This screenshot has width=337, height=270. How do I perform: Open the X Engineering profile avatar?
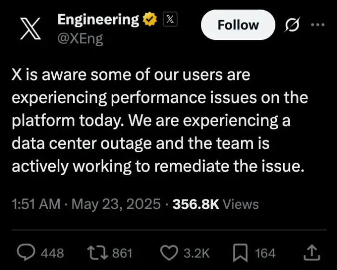tap(30, 28)
